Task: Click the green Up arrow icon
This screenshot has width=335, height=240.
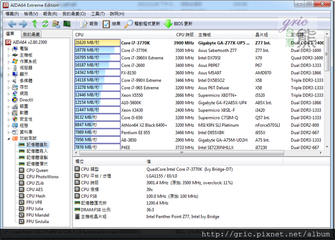Action: coord(35,24)
